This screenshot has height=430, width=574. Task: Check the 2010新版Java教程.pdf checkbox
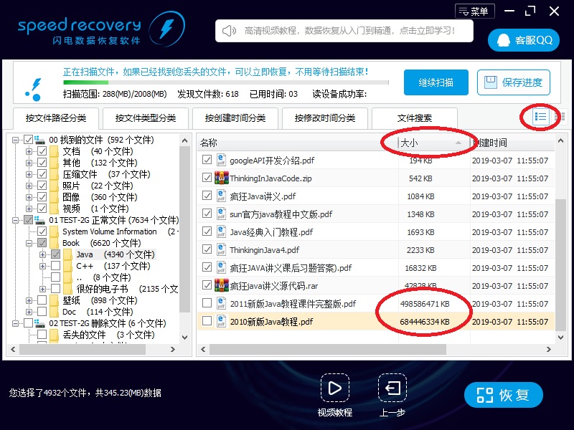207,322
